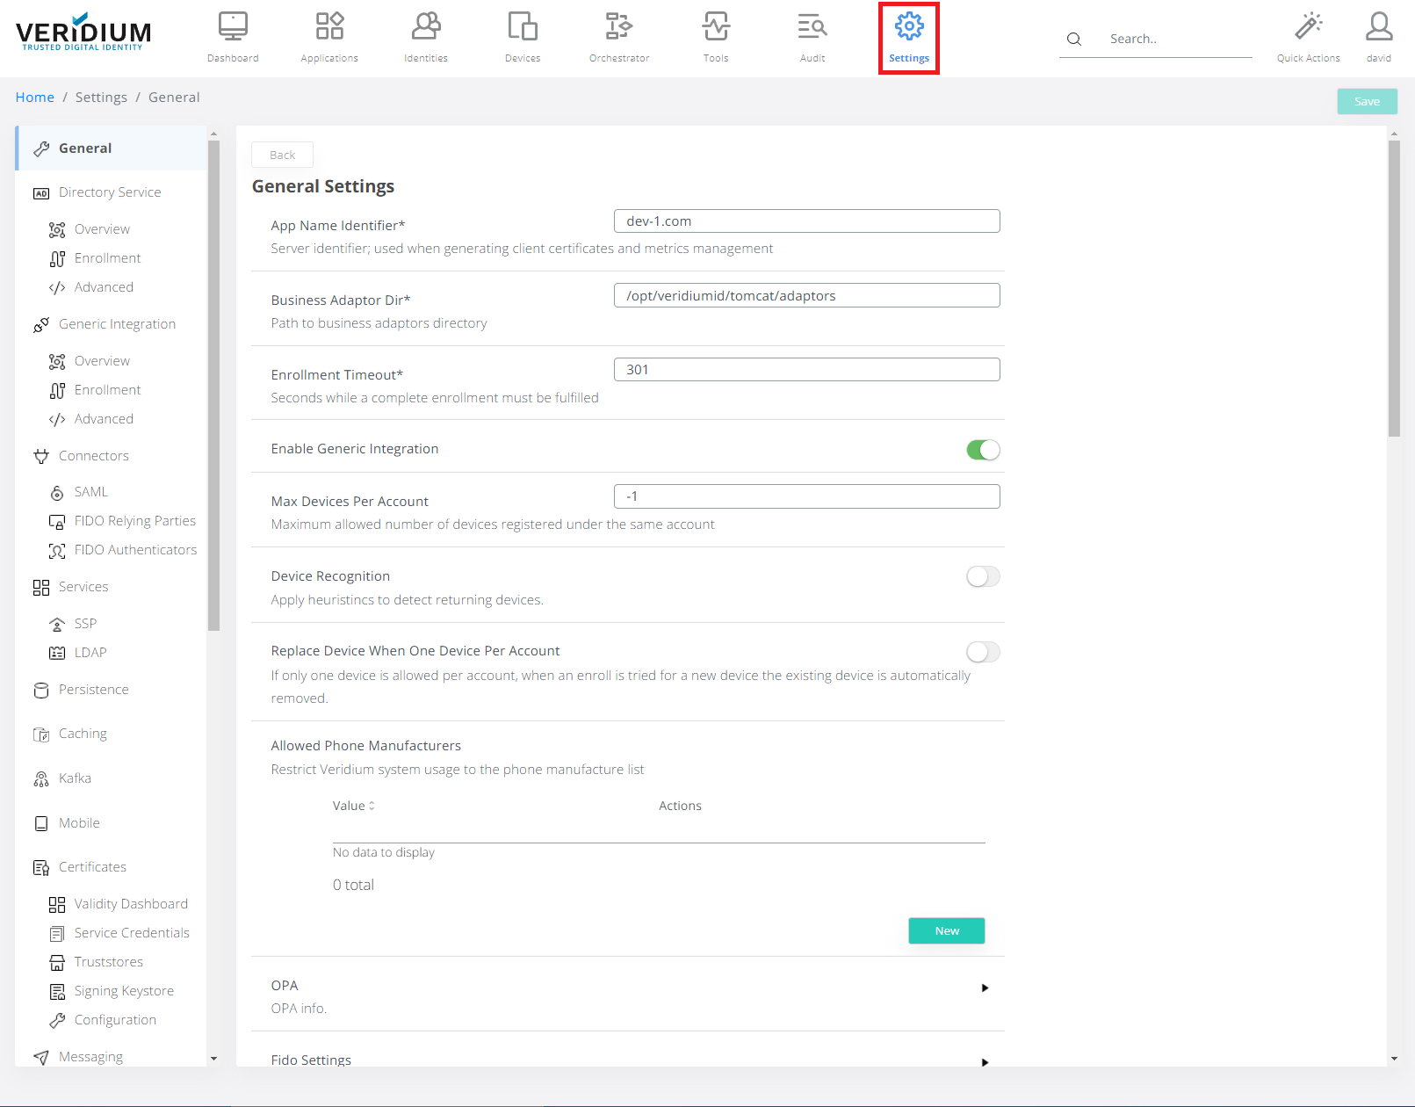The width and height of the screenshot is (1415, 1107).
Task: Enable Replace Device When One Device toggle
Action: [x=983, y=652]
